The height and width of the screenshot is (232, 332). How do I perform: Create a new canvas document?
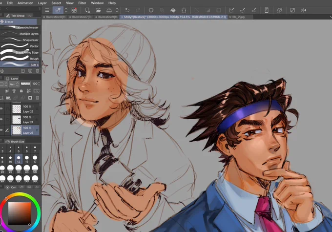(x=87, y=10)
